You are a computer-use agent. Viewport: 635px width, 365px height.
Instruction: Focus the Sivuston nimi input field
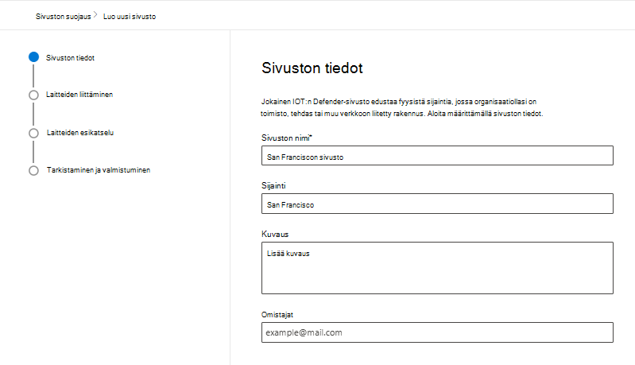437,156
